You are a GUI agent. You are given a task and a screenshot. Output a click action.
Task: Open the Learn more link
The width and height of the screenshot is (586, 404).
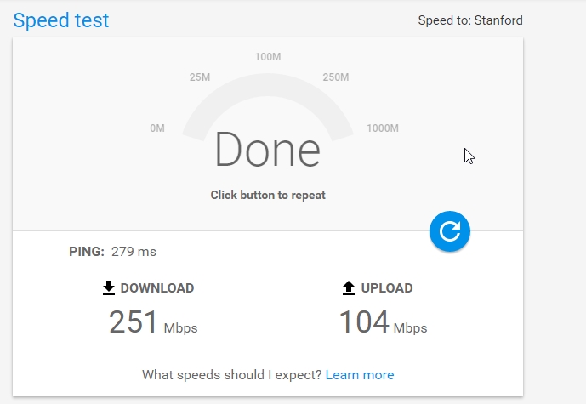click(360, 375)
